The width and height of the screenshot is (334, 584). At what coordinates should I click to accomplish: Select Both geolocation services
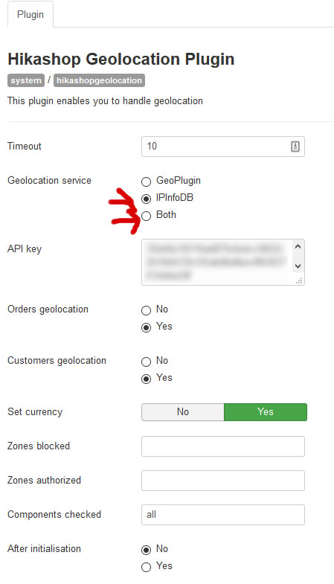click(x=146, y=216)
